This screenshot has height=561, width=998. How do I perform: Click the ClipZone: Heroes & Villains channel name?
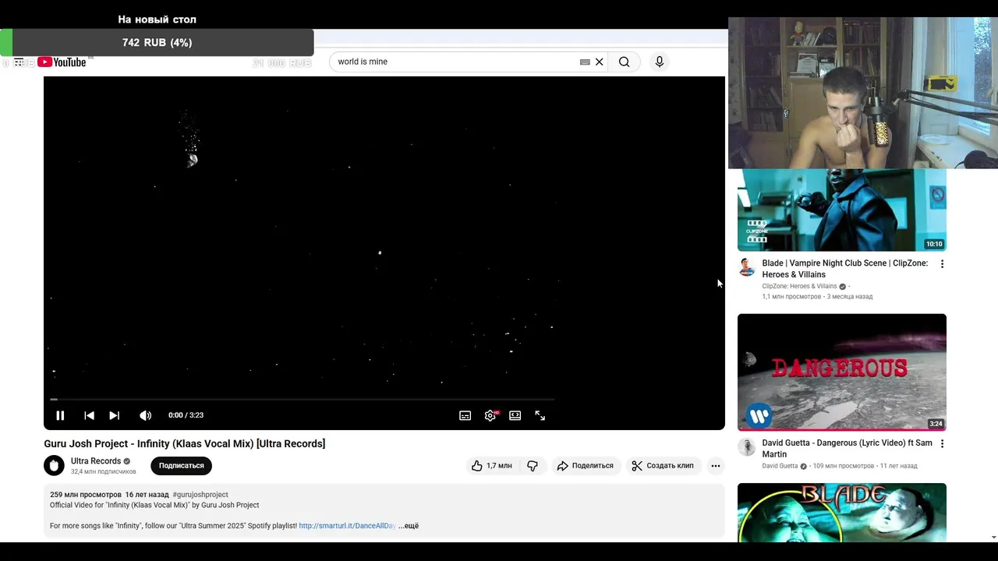pyautogui.click(x=799, y=286)
